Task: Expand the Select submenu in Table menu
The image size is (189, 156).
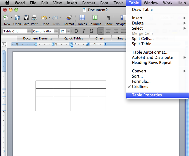Action: (x=157, y=28)
